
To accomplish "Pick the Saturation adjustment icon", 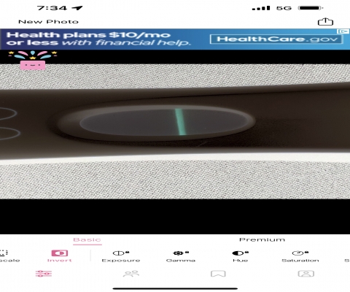I will click(300, 253).
